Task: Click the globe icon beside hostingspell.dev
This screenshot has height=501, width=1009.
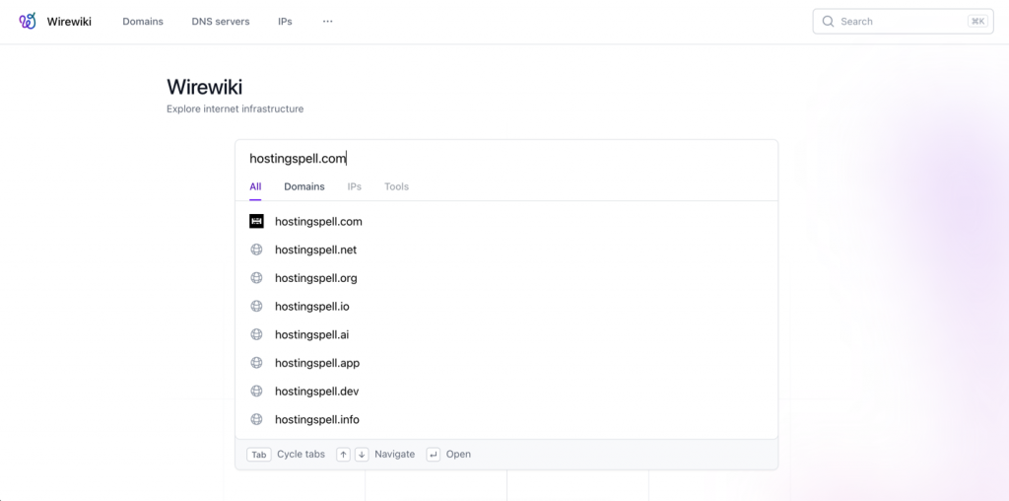Action: pos(257,391)
